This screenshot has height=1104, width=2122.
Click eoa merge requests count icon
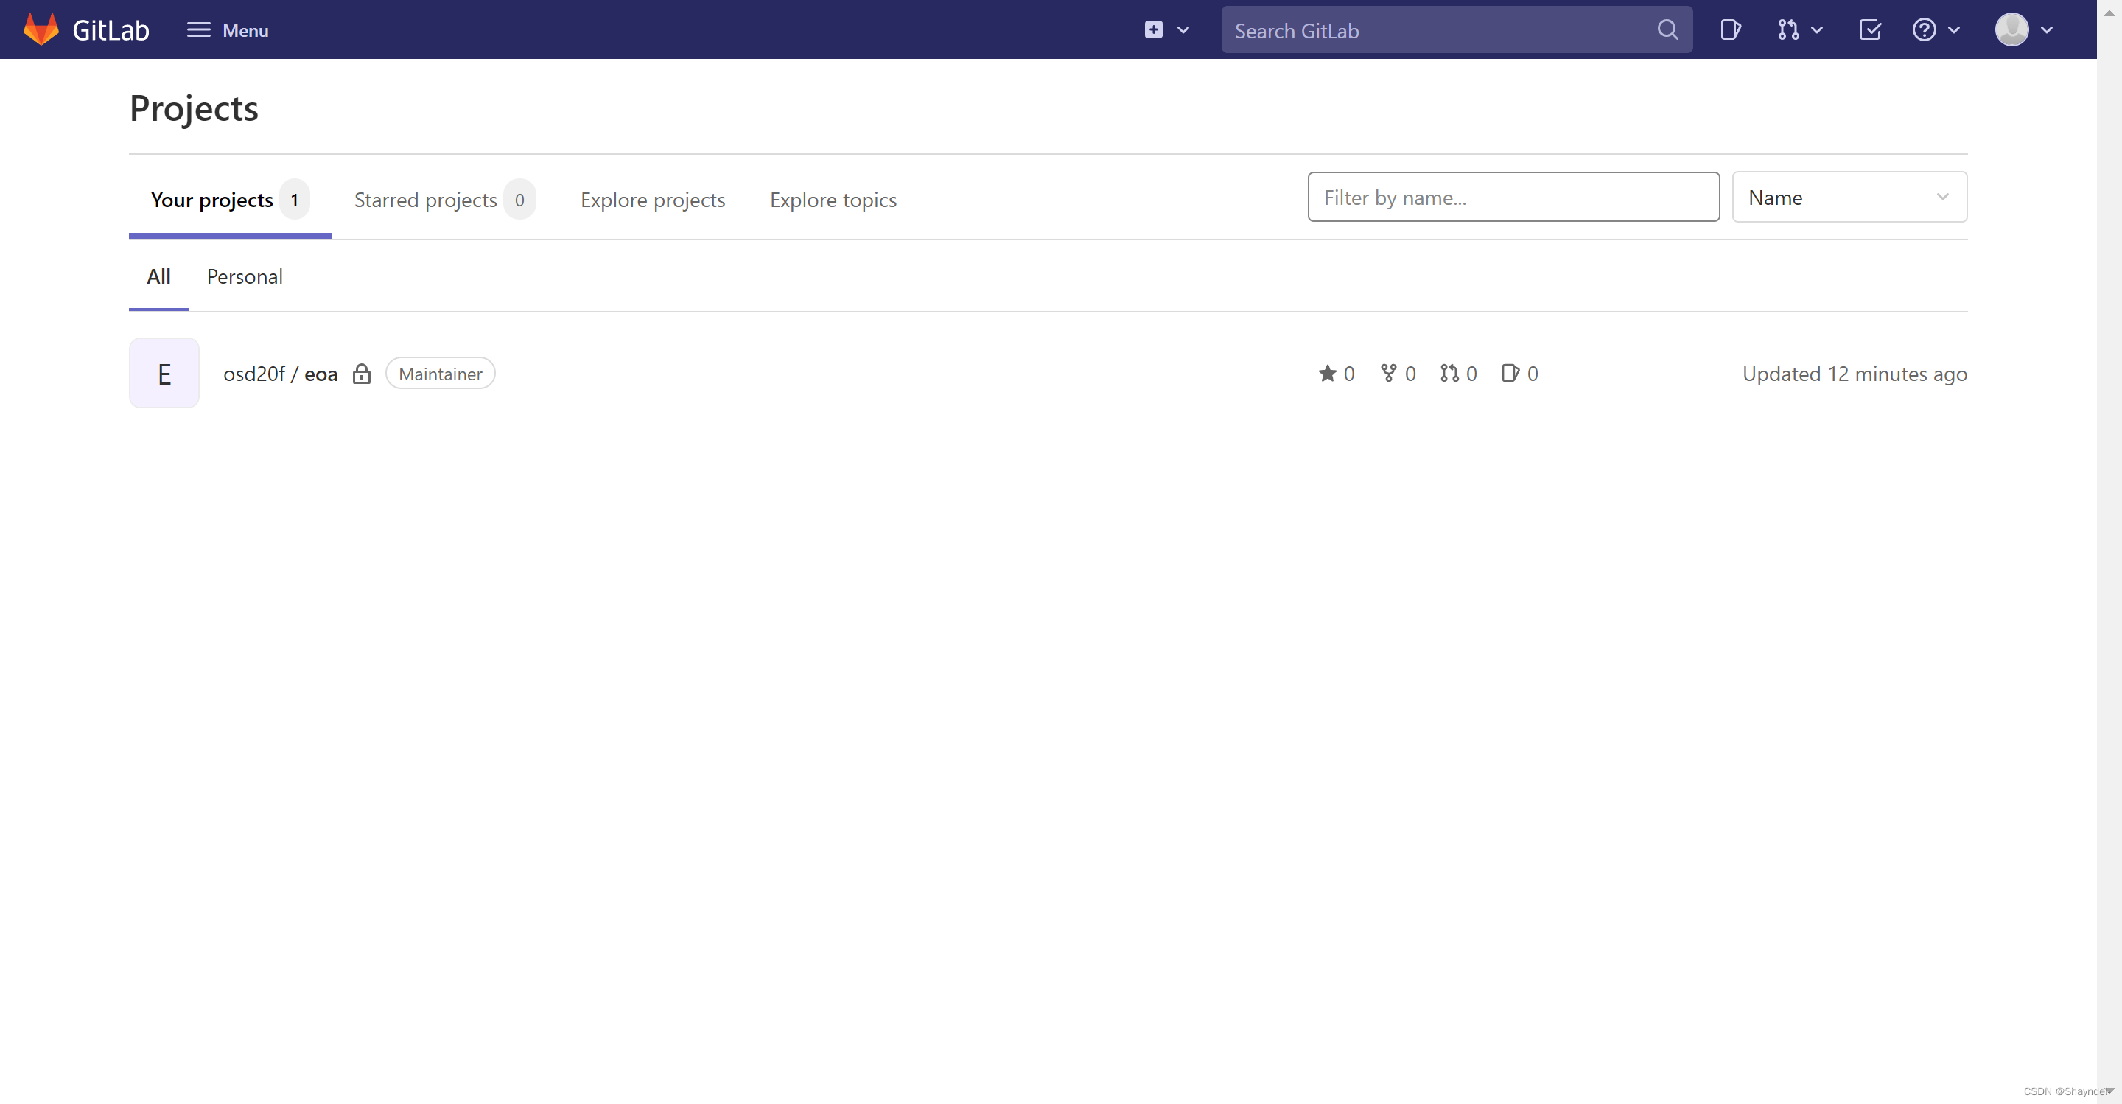(x=1458, y=374)
